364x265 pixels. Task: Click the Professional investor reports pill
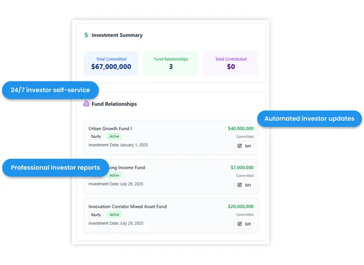(x=55, y=167)
